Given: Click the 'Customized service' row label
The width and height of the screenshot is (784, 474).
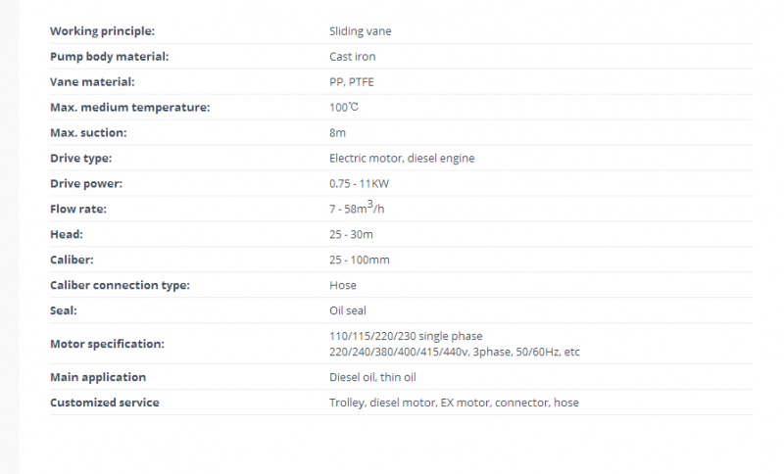Looking at the screenshot, I should (x=105, y=403).
